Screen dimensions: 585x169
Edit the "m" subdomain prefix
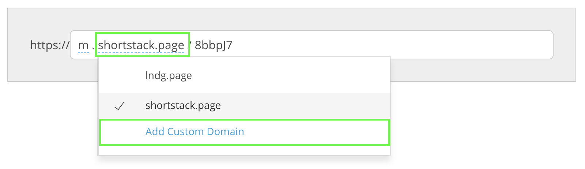point(83,45)
